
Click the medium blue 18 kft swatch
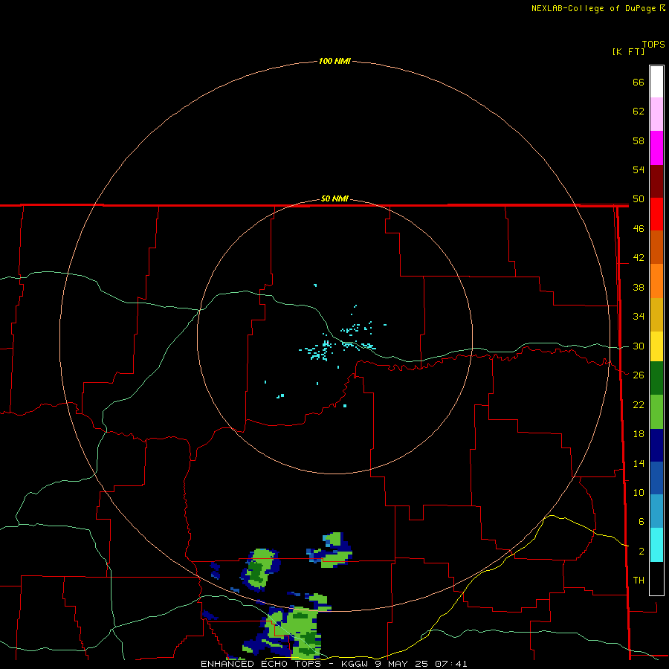point(656,478)
